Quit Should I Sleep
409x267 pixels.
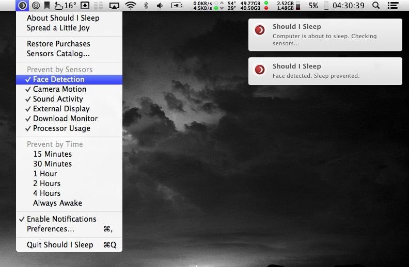tap(60, 245)
